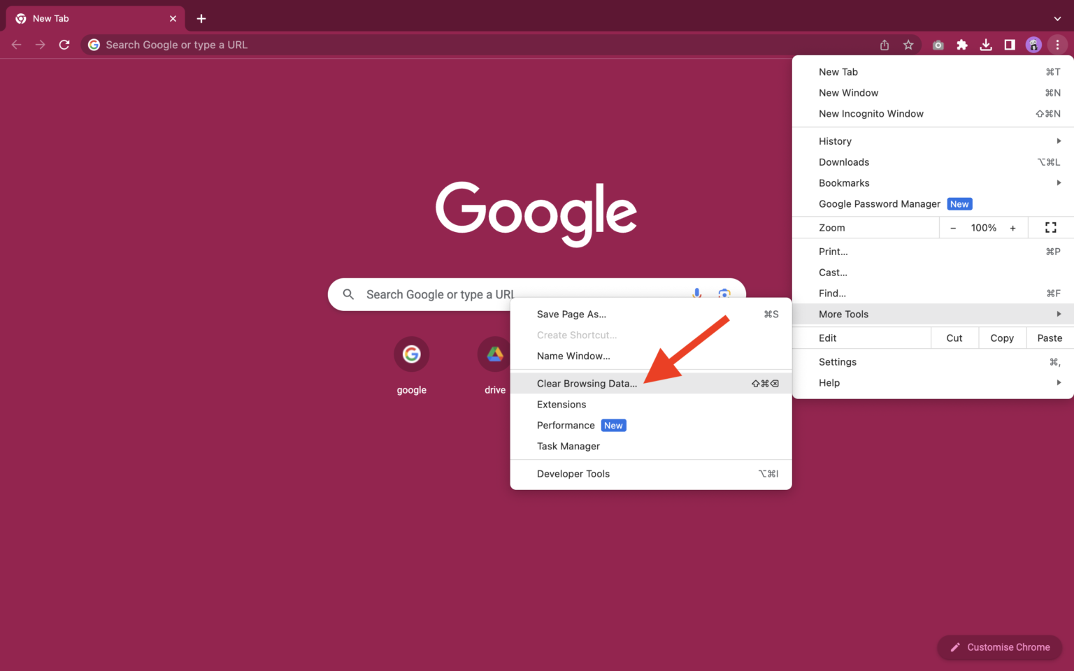This screenshot has height=671, width=1074.
Task: Click the Copy button in Edit row
Action: click(1002, 338)
